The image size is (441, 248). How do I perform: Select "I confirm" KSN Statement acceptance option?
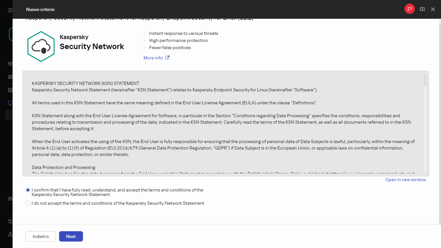click(28, 190)
